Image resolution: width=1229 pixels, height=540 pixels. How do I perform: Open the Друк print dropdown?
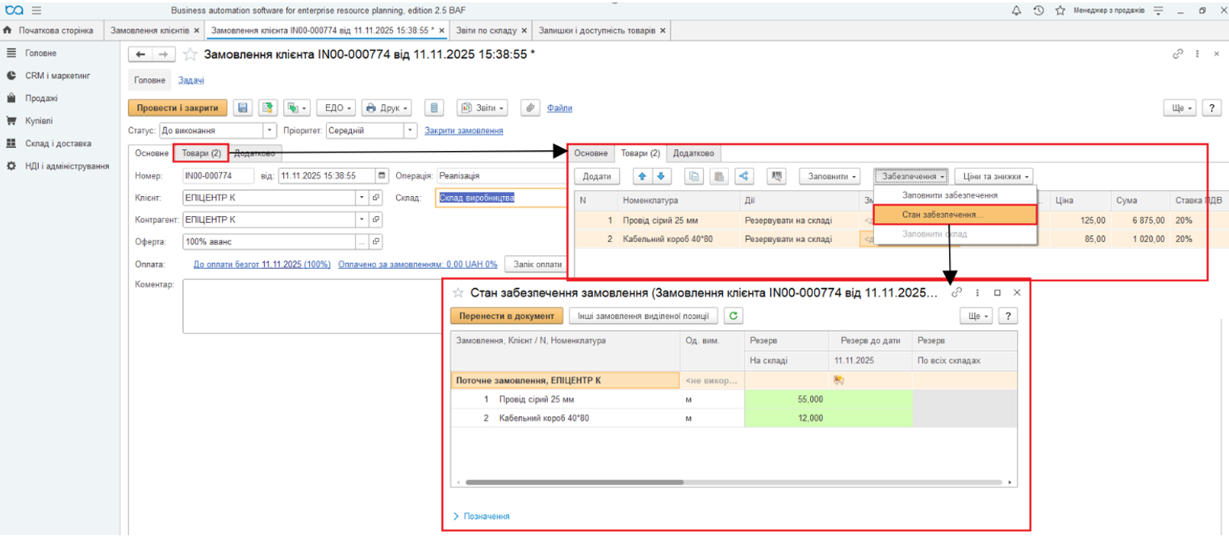tap(387, 108)
